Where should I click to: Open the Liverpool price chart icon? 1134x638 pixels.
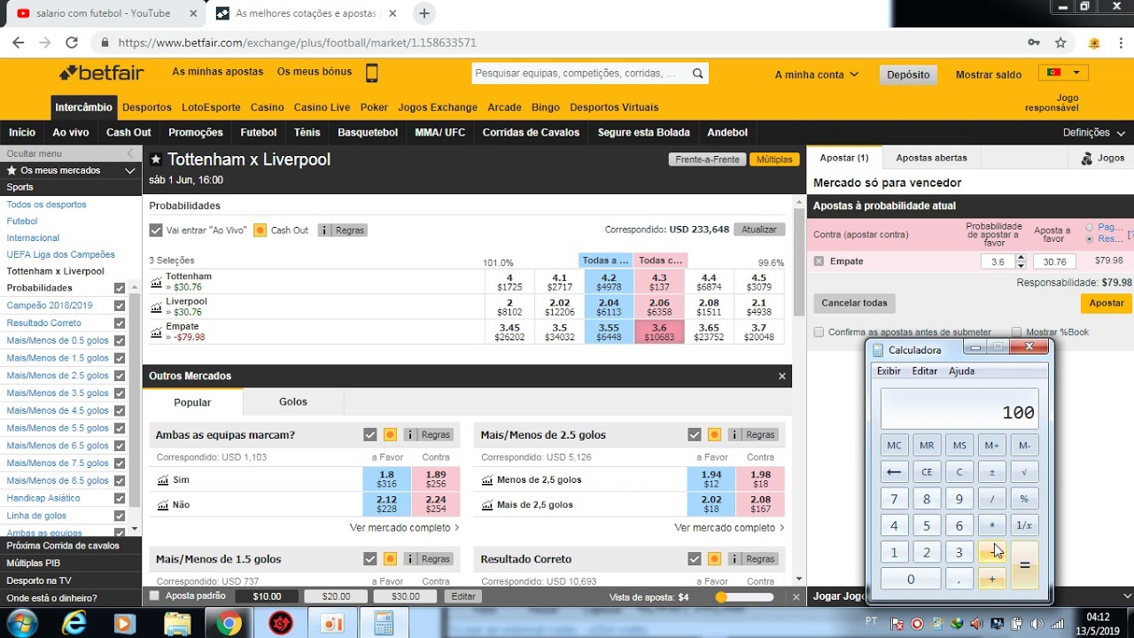point(157,307)
